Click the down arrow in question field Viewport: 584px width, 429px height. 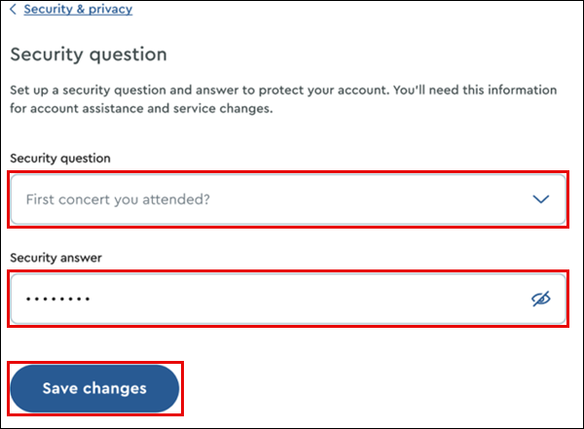[541, 199]
